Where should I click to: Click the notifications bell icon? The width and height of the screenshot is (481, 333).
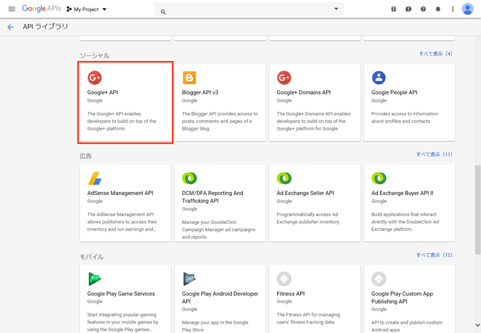pos(438,9)
